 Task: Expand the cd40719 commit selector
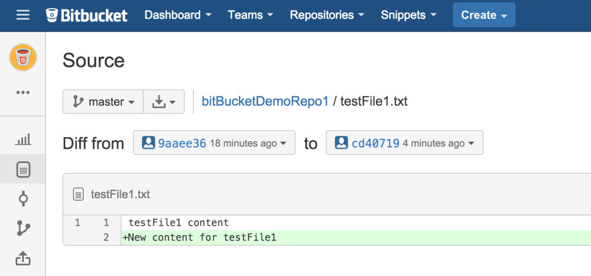tap(405, 143)
